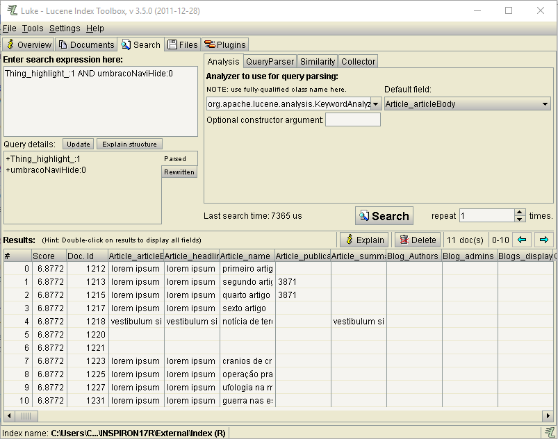Click the Luke status icon in bottom-right corner
The height and width of the screenshot is (439, 558).
550,432
